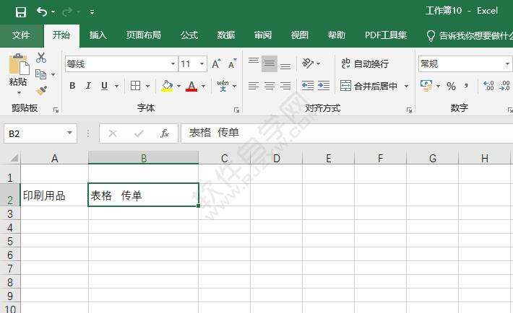The width and height of the screenshot is (513, 313).
Task: Apply cell borders icon
Action: click(x=135, y=86)
